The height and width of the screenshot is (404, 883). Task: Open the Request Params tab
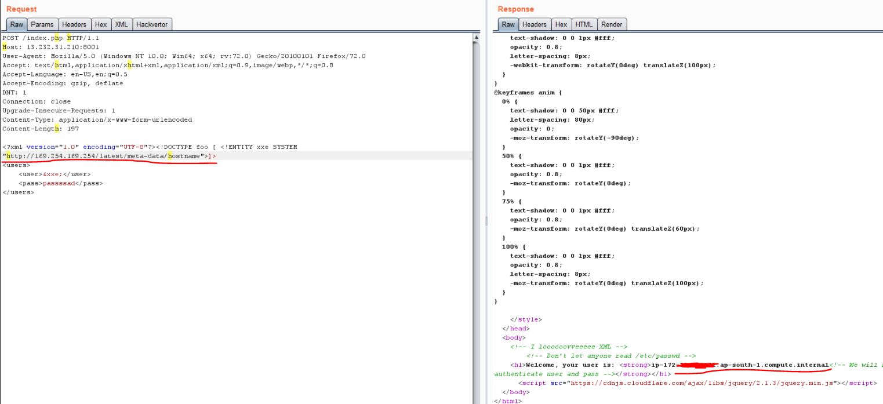pos(42,24)
